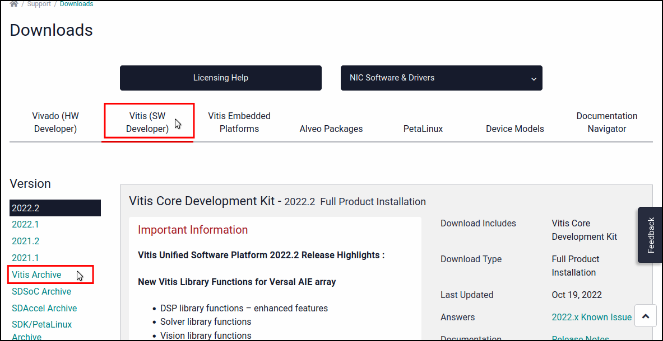Screen dimensions: 663x341
Task: Open Downloads breadcrumb link
Action: [77, 4]
